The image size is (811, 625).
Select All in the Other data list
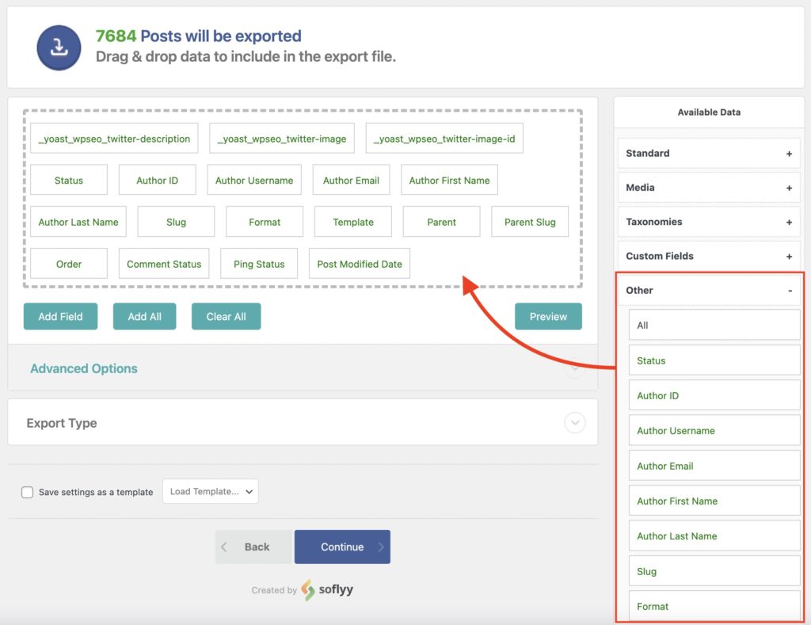pos(714,325)
